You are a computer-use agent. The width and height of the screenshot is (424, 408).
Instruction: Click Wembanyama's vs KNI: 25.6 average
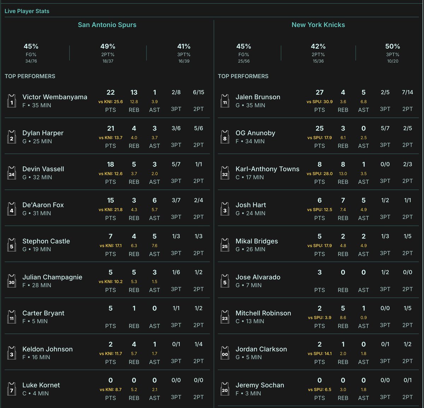pyautogui.click(x=111, y=102)
